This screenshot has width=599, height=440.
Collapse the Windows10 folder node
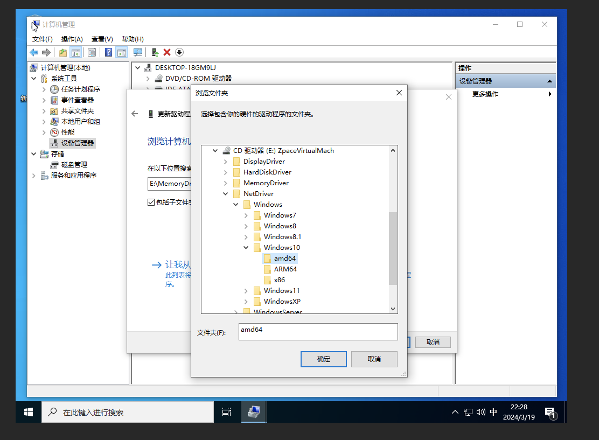click(246, 247)
